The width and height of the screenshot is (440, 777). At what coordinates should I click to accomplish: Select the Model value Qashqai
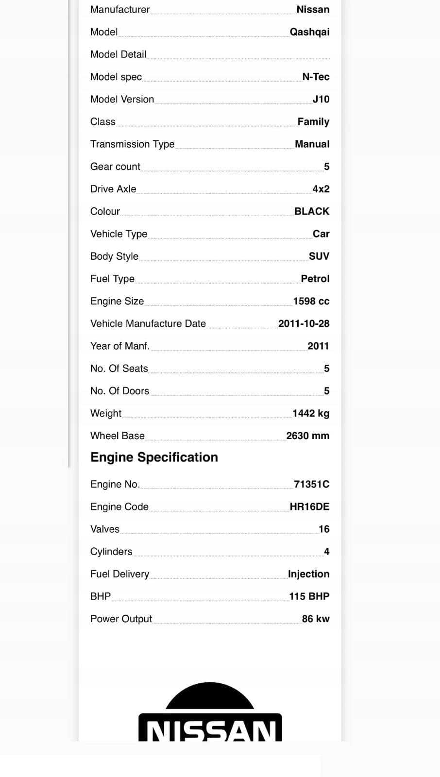point(309,32)
